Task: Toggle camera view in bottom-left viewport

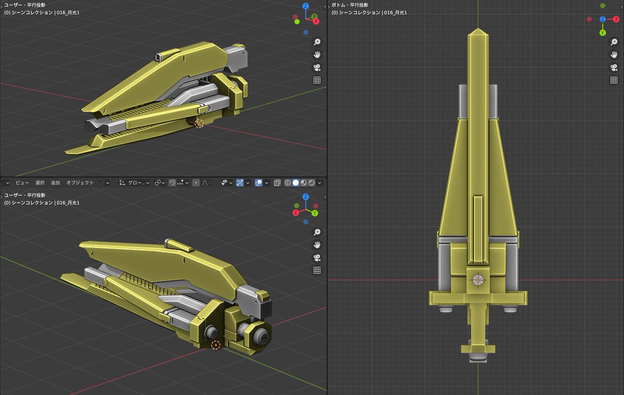Action: click(317, 258)
